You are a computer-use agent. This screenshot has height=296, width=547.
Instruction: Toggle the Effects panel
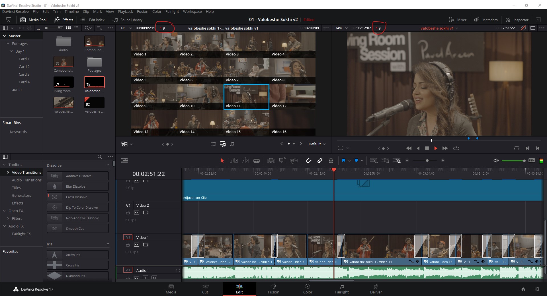click(x=63, y=20)
